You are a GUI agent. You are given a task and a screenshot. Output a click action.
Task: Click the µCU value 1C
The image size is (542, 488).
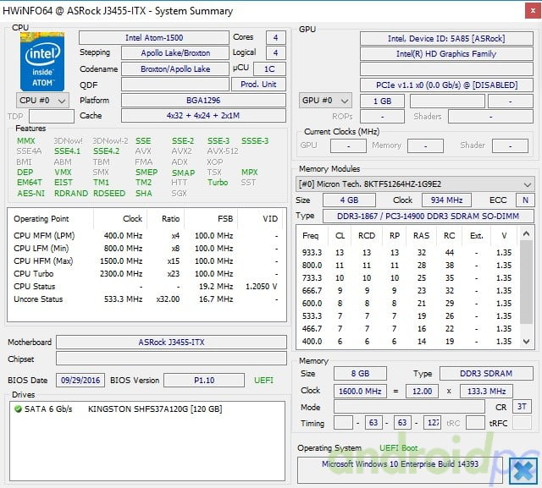[269, 69]
